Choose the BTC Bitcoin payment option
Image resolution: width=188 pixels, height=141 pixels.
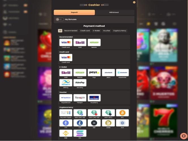[x=122, y=113]
